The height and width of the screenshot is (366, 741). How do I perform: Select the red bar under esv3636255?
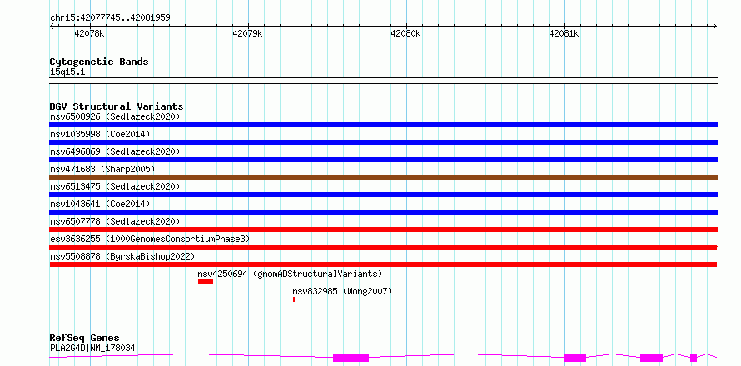[x=383, y=247]
